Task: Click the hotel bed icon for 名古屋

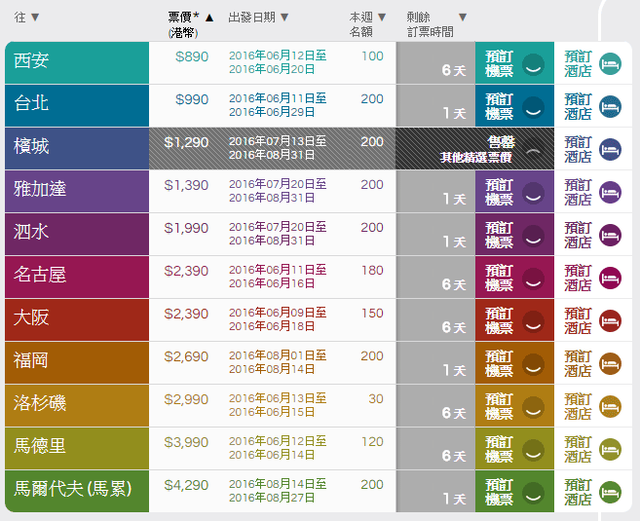Action: 610,279
